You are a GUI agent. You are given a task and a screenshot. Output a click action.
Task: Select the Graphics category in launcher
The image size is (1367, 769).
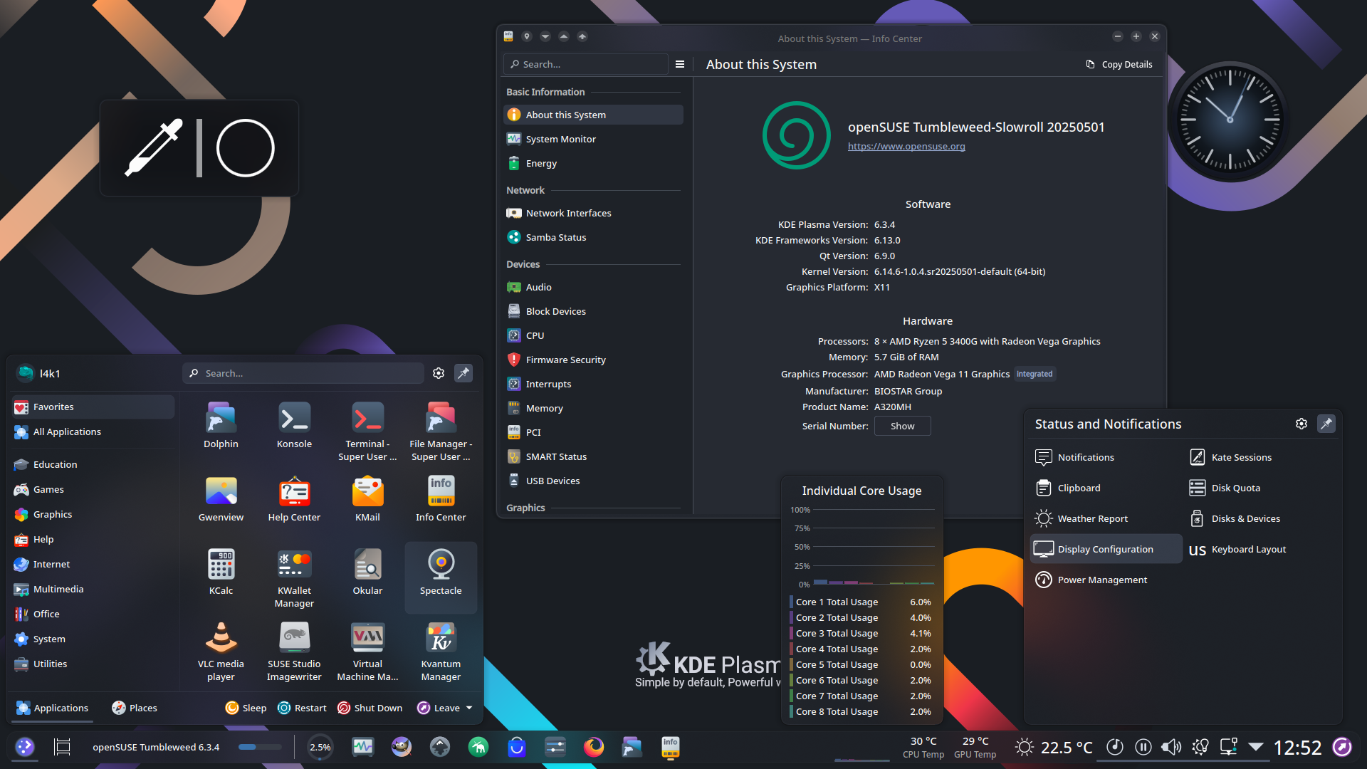pos(93,514)
